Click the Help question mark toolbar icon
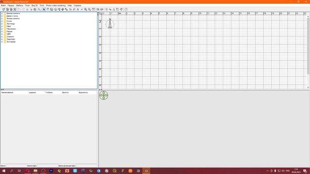 point(126,9)
